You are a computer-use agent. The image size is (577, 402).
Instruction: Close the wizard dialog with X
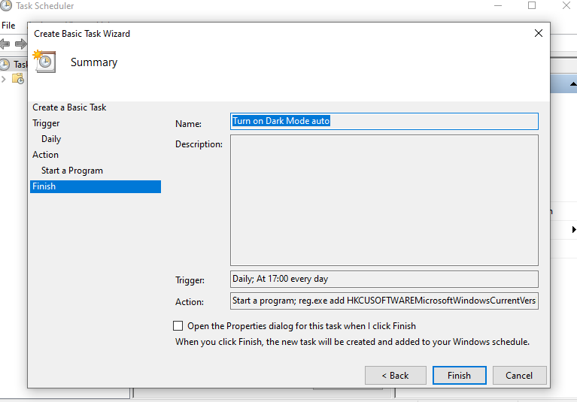coord(539,33)
